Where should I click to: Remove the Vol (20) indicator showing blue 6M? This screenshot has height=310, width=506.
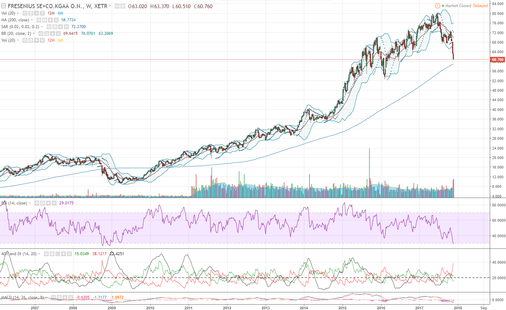(x=42, y=13)
